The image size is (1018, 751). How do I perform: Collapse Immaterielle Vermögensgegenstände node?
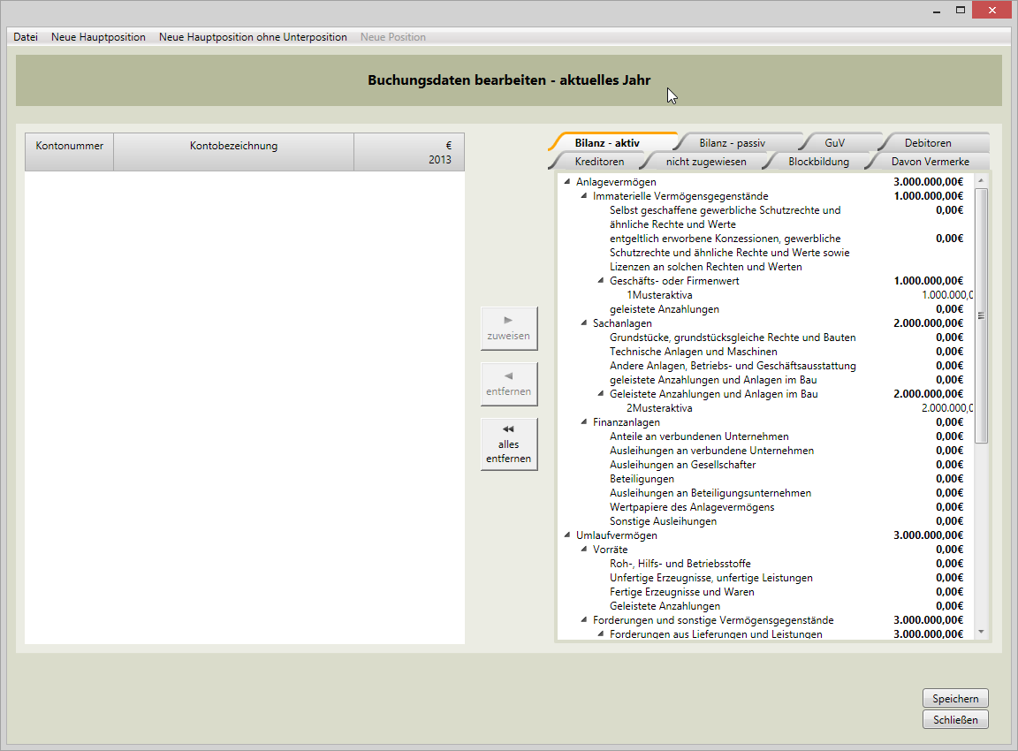tap(583, 196)
